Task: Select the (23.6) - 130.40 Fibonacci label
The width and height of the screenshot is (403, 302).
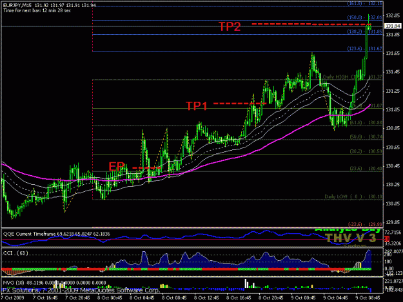Action: (x=366, y=169)
